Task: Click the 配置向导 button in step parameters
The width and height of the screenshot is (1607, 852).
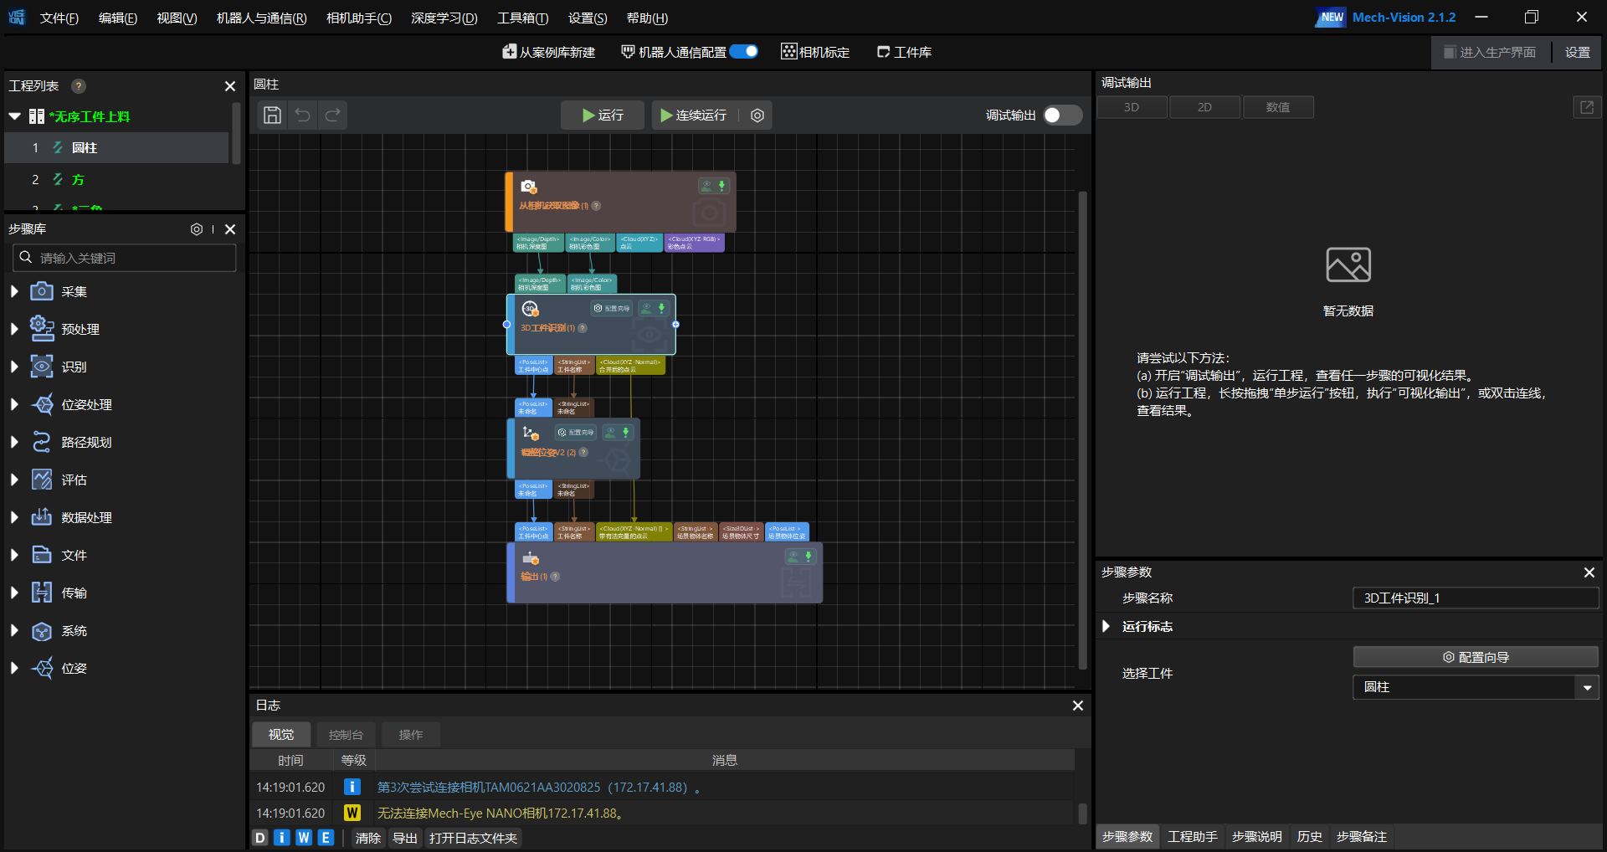Action: click(1475, 657)
